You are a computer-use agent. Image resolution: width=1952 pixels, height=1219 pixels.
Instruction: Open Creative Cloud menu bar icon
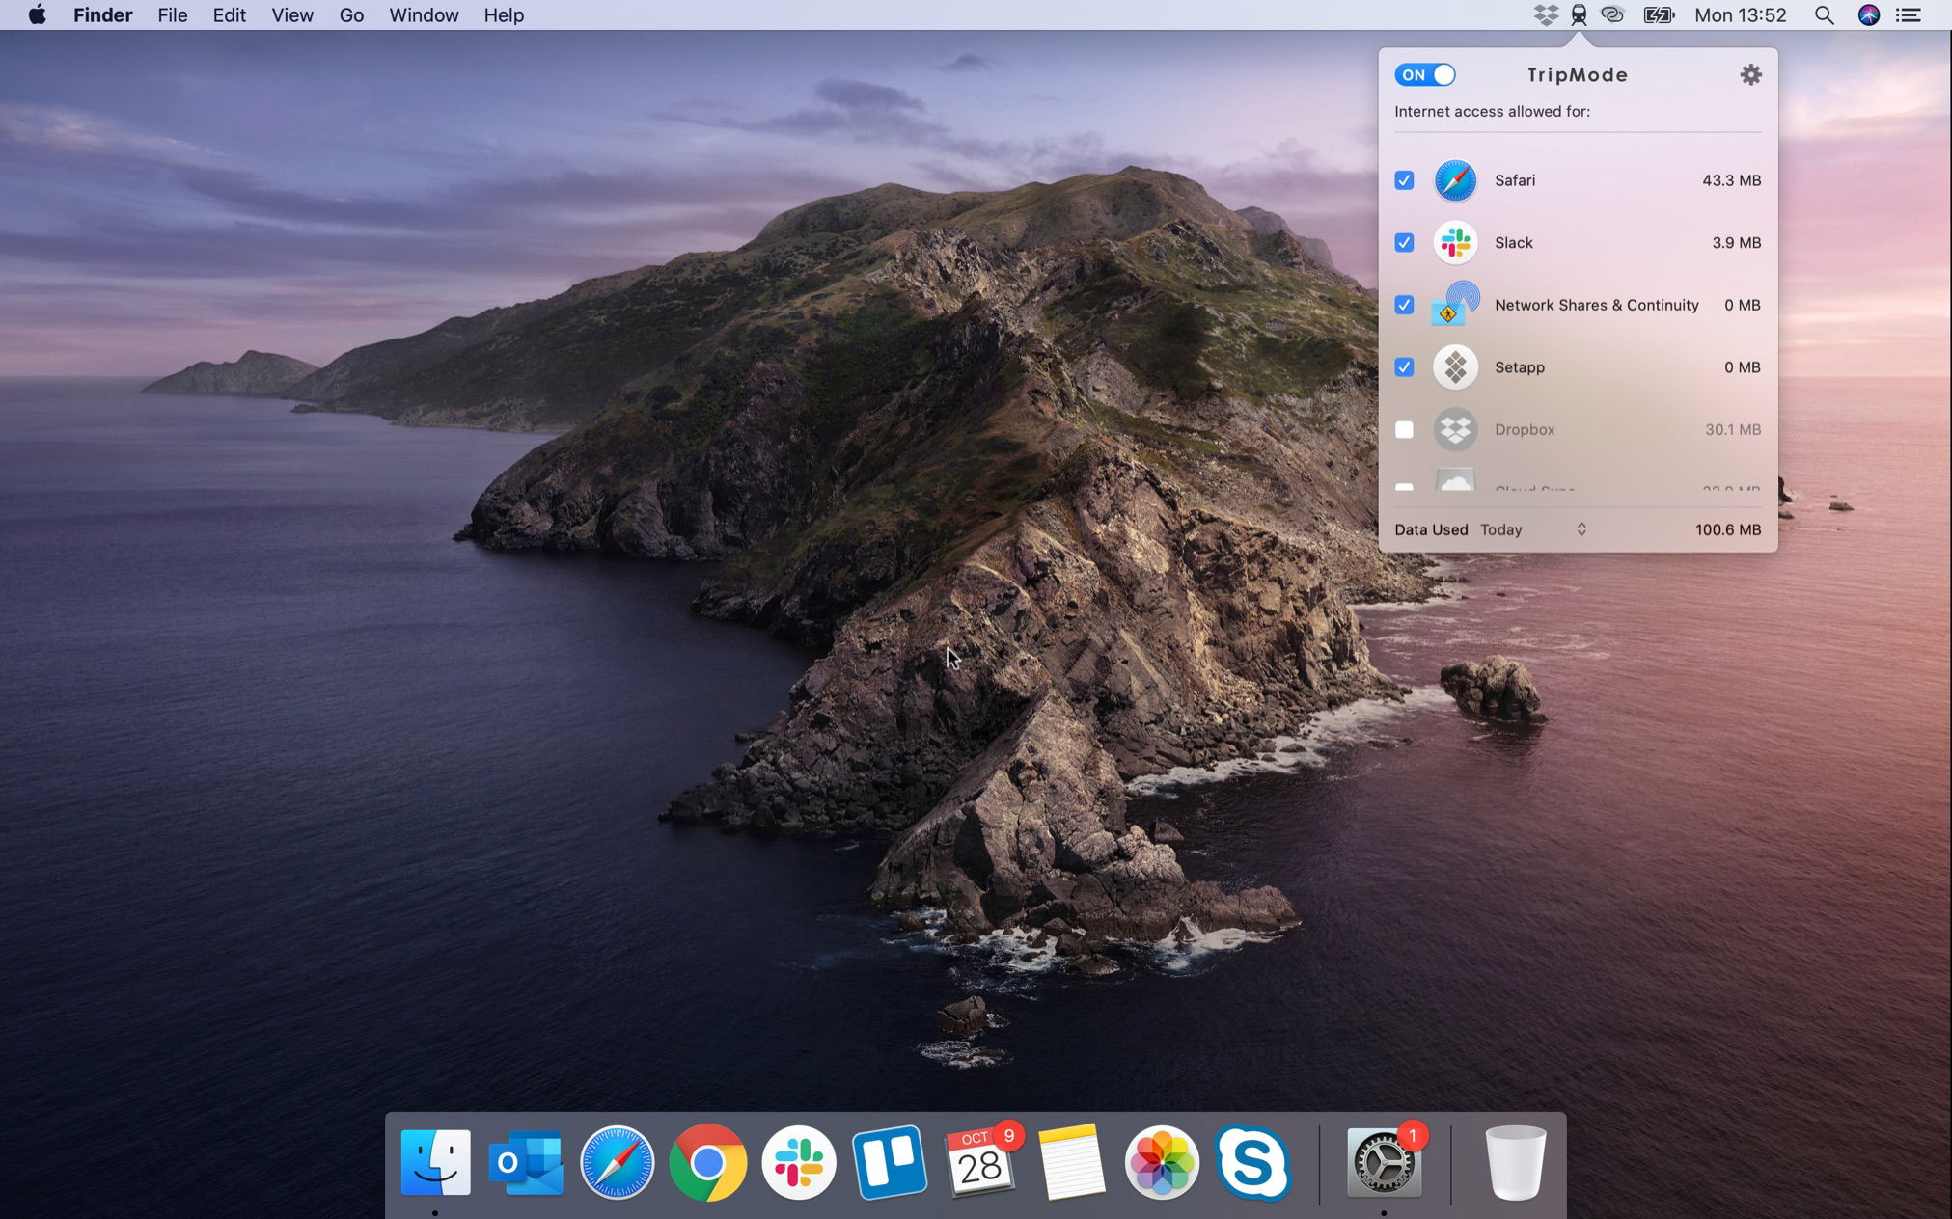[x=1612, y=14]
